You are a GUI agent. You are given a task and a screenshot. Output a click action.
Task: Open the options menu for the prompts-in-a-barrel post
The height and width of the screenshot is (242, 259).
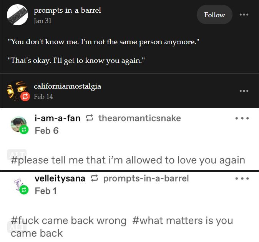pyautogui.click(x=244, y=15)
